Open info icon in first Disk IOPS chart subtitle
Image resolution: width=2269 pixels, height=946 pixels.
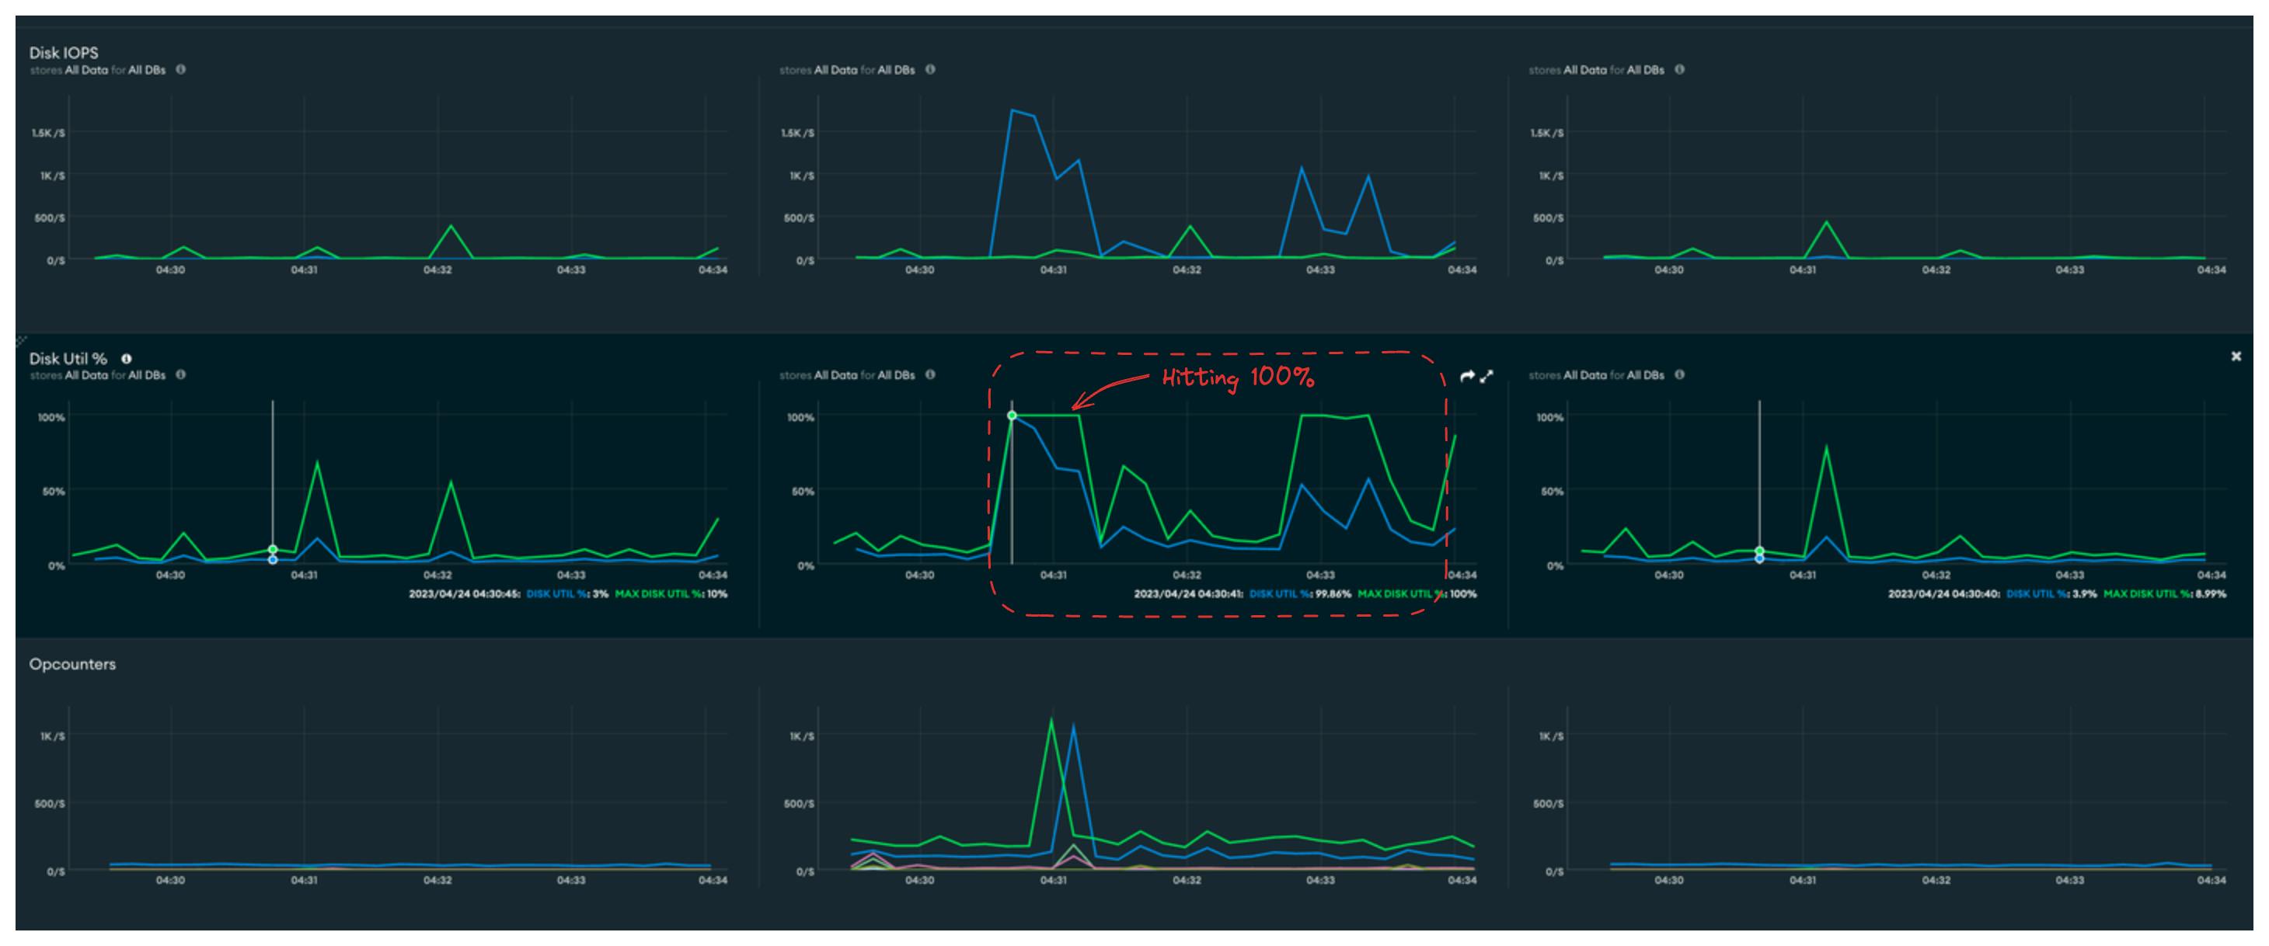[x=180, y=70]
